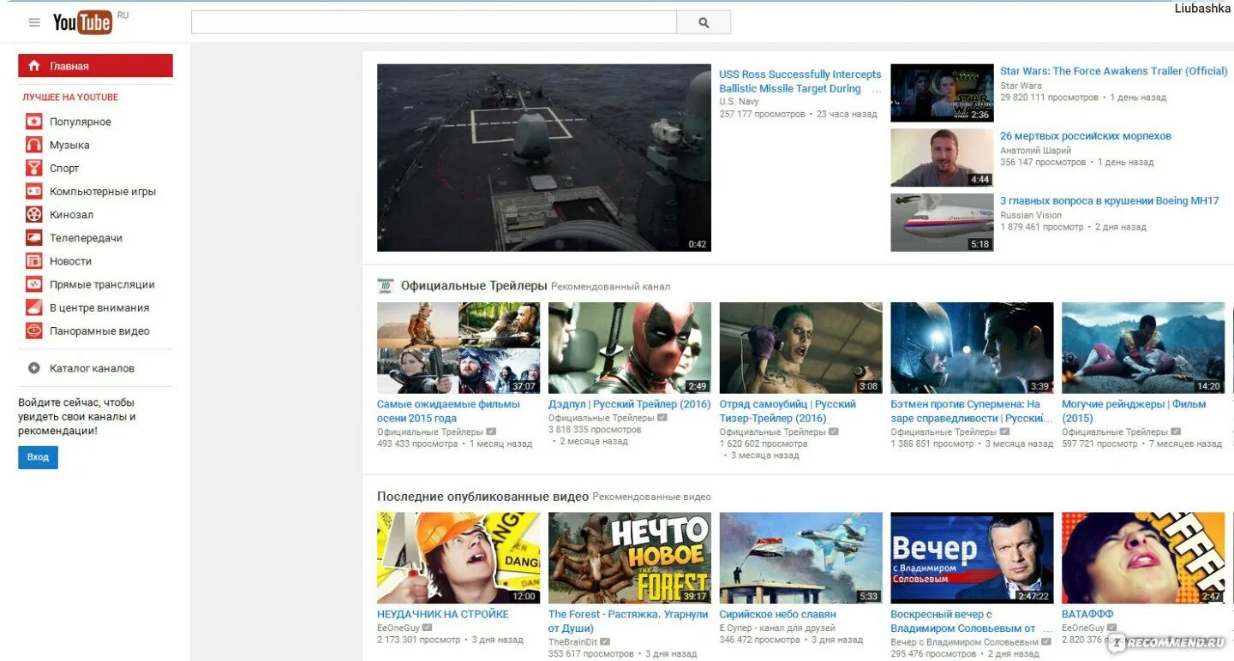Click the YouTube logo

(x=82, y=22)
